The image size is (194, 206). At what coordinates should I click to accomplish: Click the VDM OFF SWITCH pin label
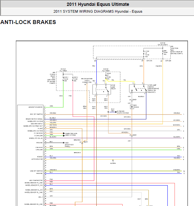pyautogui.click(x=36, y=171)
